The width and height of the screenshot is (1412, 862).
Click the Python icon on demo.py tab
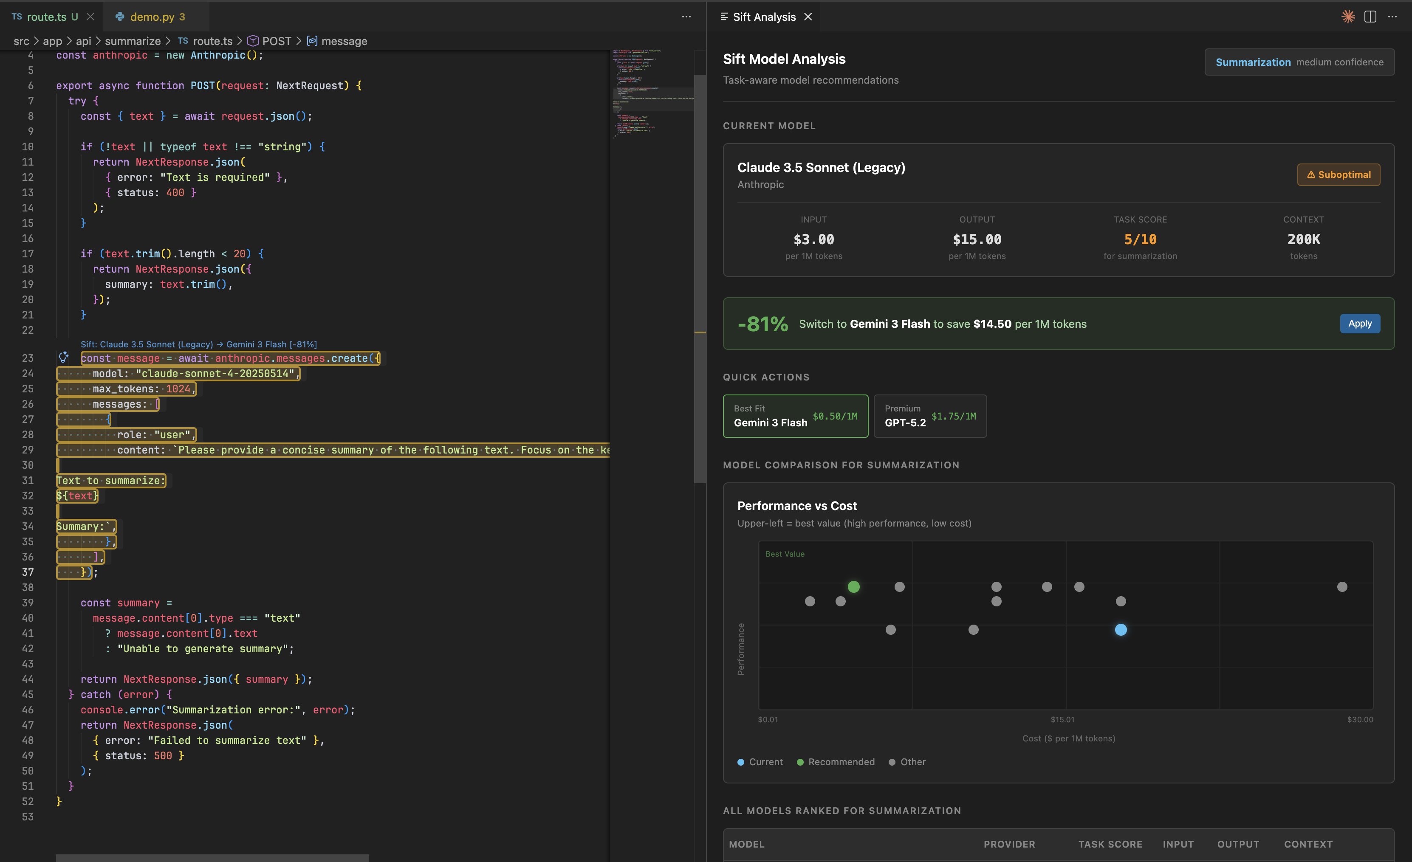pos(120,17)
